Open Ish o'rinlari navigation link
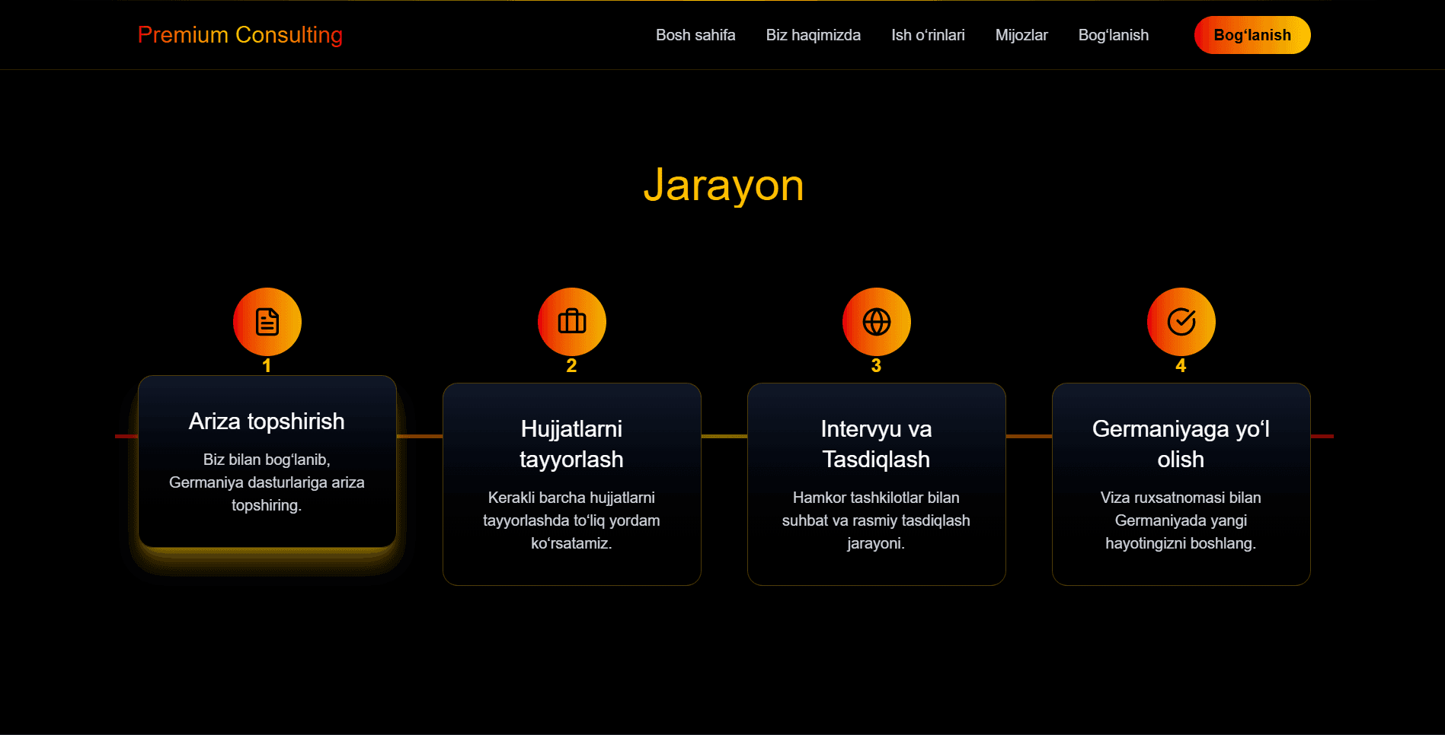This screenshot has width=1445, height=735. point(928,35)
